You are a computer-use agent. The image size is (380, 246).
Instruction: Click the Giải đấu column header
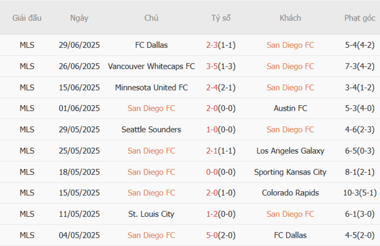27,18
